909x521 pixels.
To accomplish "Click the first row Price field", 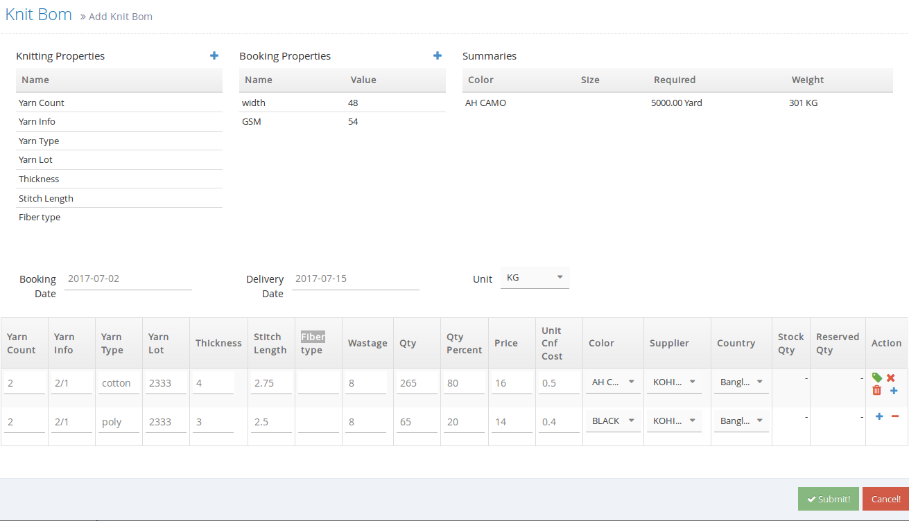I will (x=511, y=383).
